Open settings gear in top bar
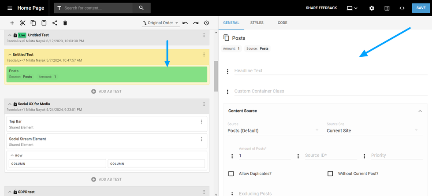The height and width of the screenshot is (196, 432). click(x=372, y=8)
